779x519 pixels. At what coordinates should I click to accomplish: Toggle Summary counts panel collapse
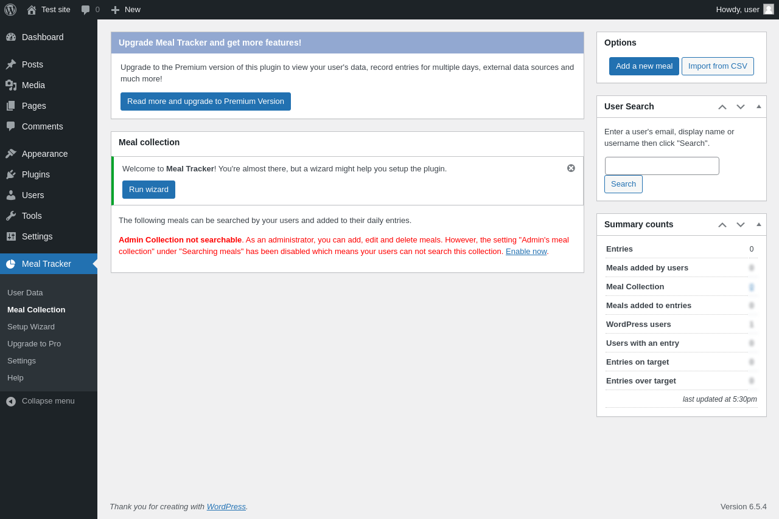pos(759,225)
